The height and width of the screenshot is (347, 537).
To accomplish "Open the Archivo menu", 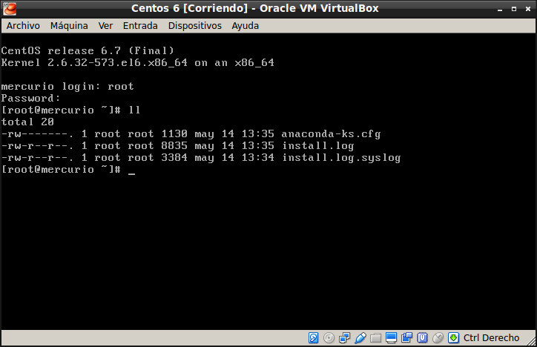I will (x=23, y=25).
